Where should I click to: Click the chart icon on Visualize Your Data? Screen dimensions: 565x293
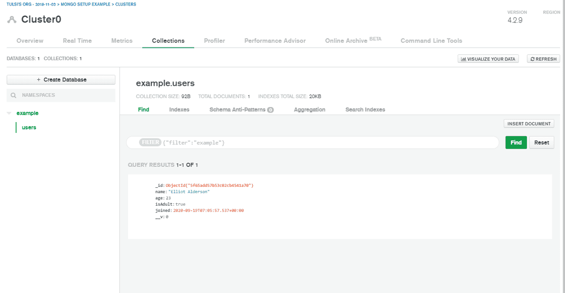click(464, 58)
